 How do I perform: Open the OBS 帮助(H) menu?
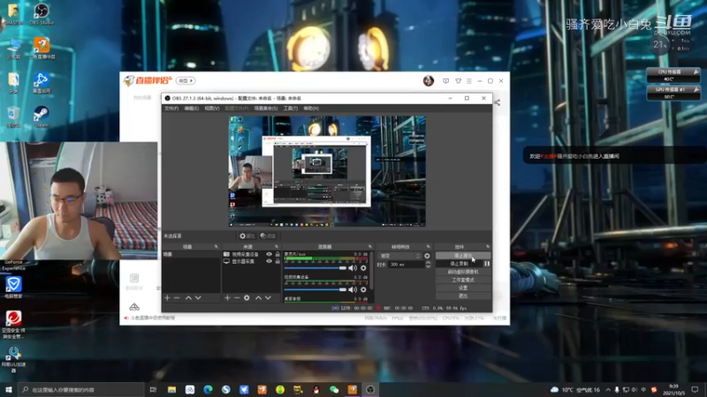pos(311,109)
